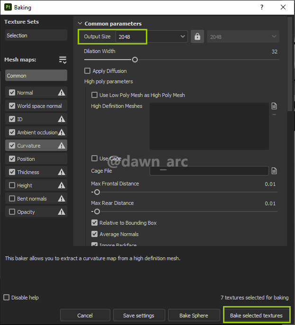This screenshot has height=325, width=295.
Task: Toggle the Thickness checkbox
Action: [x=12, y=172]
